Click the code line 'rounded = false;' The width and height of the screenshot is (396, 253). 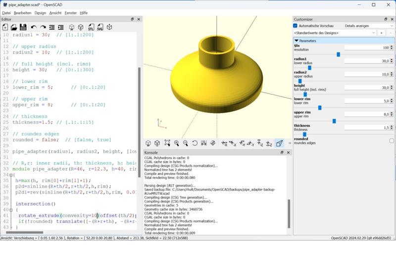tap(35, 140)
